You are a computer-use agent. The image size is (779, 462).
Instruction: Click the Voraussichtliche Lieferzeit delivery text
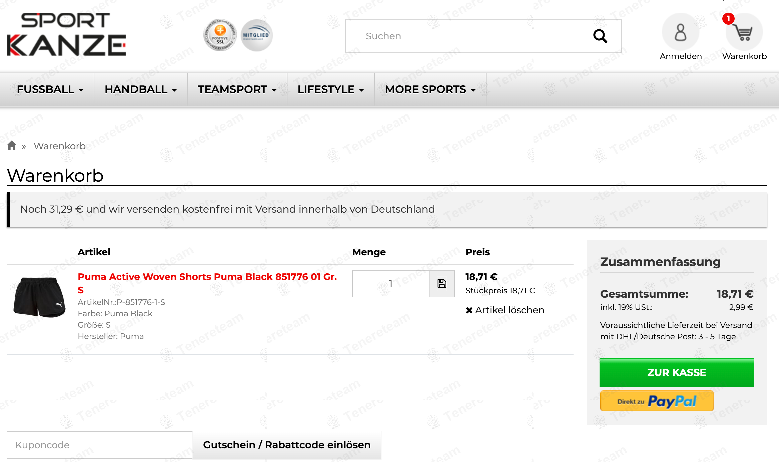coord(676,331)
